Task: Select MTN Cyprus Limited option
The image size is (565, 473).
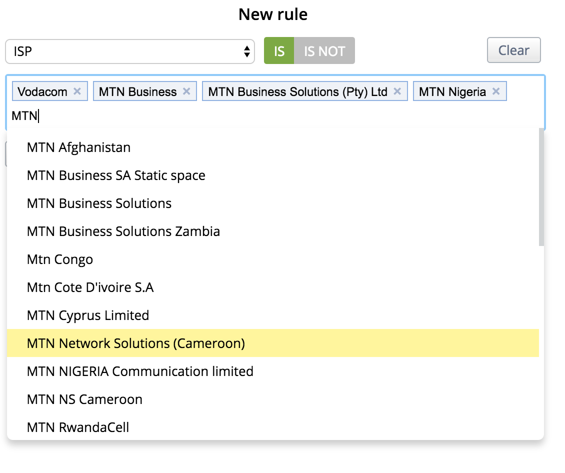Action: click(273, 315)
